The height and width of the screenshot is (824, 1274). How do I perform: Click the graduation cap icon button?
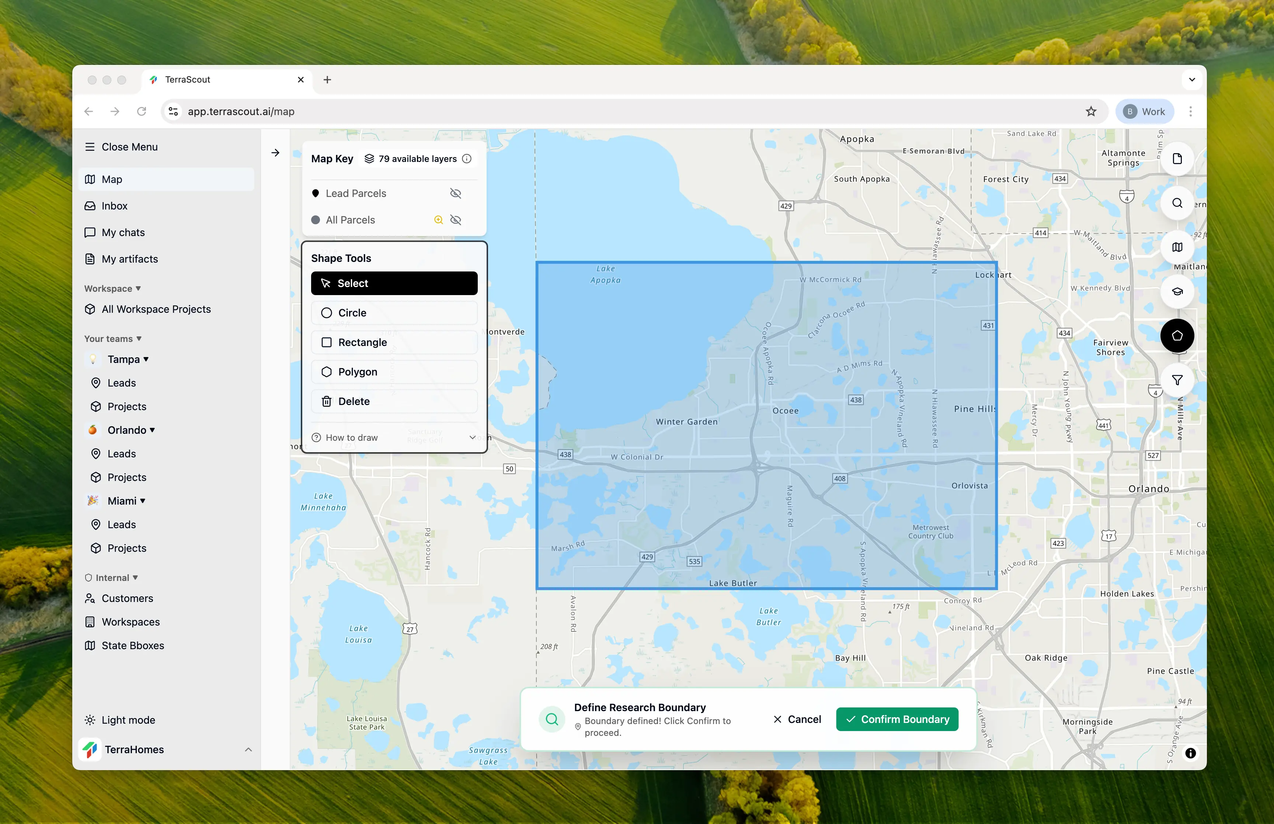click(x=1177, y=292)
